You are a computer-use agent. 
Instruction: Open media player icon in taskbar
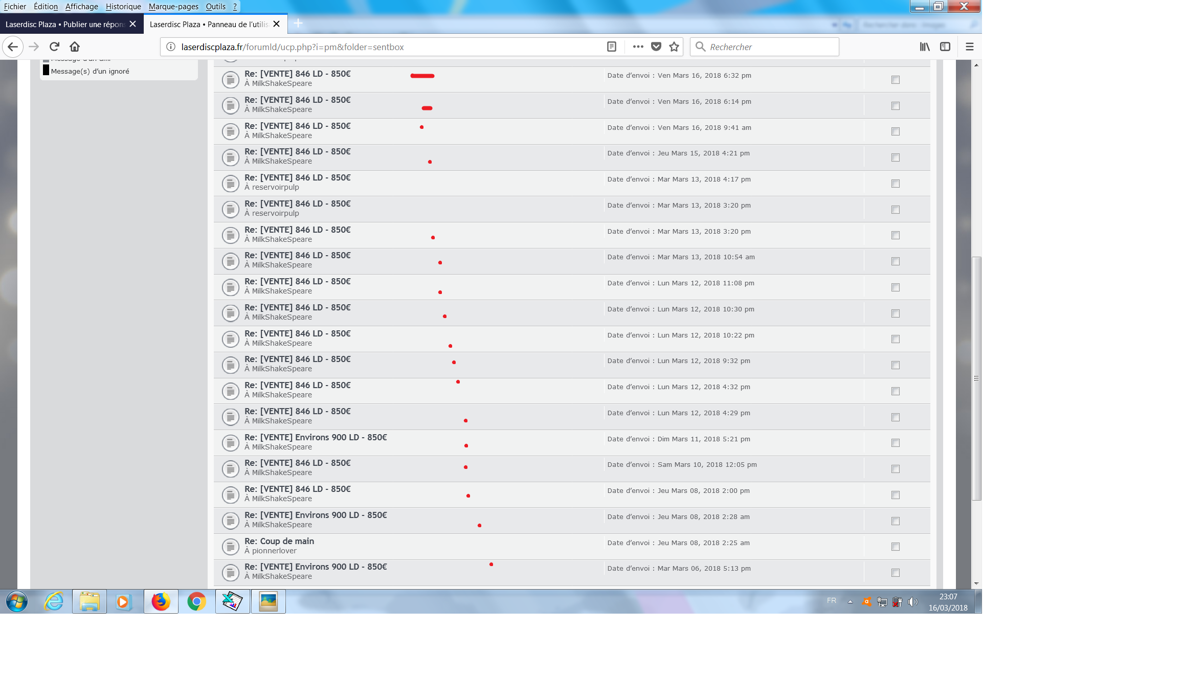[x=123, y=601]
